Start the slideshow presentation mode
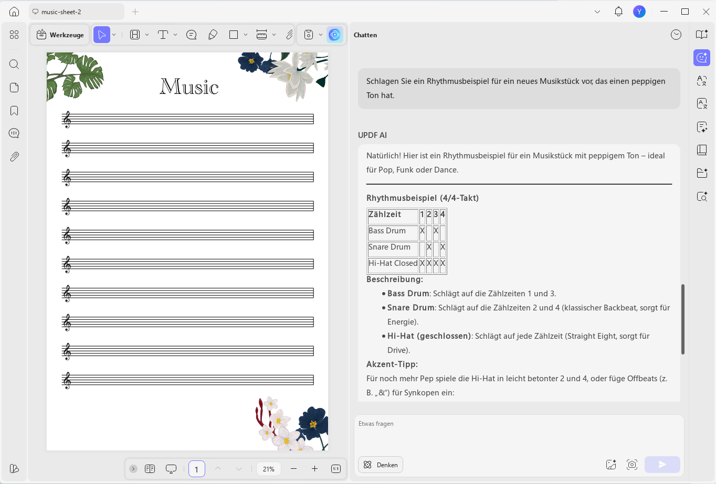The width and height of the screenshot is (716, 484). 171,469
